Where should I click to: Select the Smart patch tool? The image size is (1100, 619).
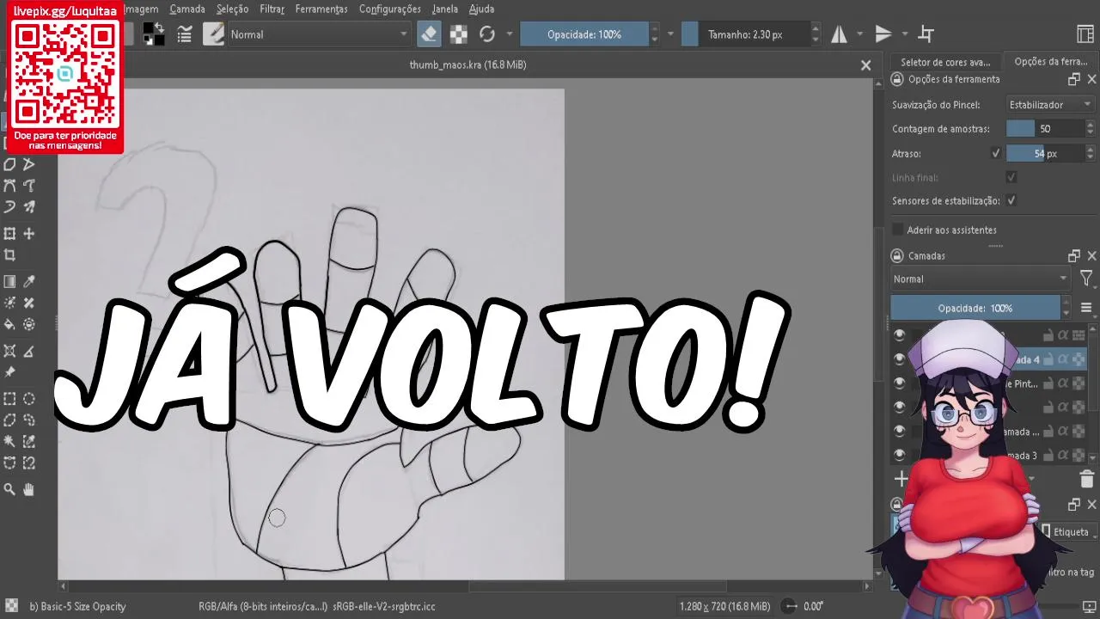(29, 303)
